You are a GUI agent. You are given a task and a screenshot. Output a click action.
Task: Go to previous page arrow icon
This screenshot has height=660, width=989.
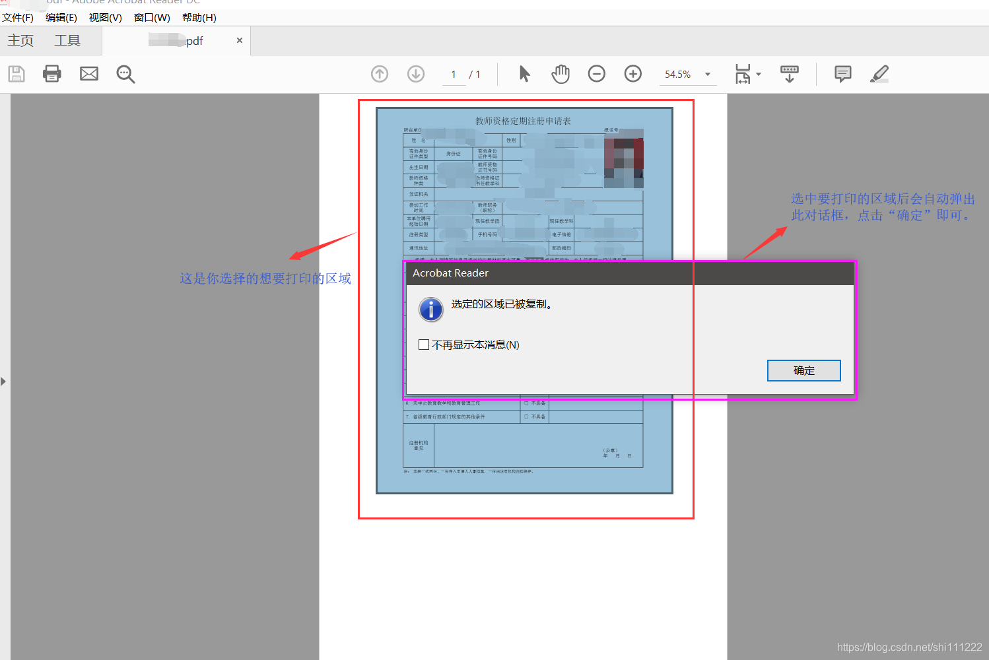click(x=380, y=74)
